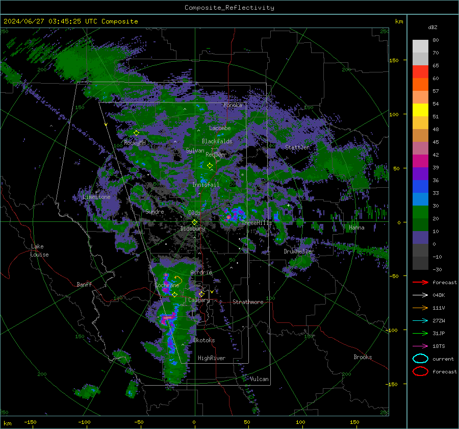Click the green 31JP arrow in legend

[x=420, y=333]
